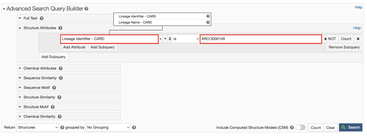Click the Remove Subquery button
This screenshot has height=137, width=367.
pyautogui.click(x=344, y=47)
